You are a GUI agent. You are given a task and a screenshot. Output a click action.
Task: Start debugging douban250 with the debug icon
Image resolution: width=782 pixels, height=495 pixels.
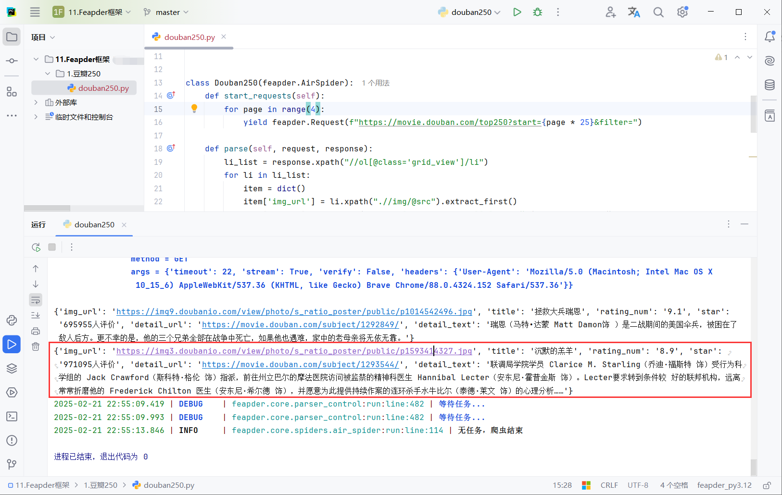[537, 12]
